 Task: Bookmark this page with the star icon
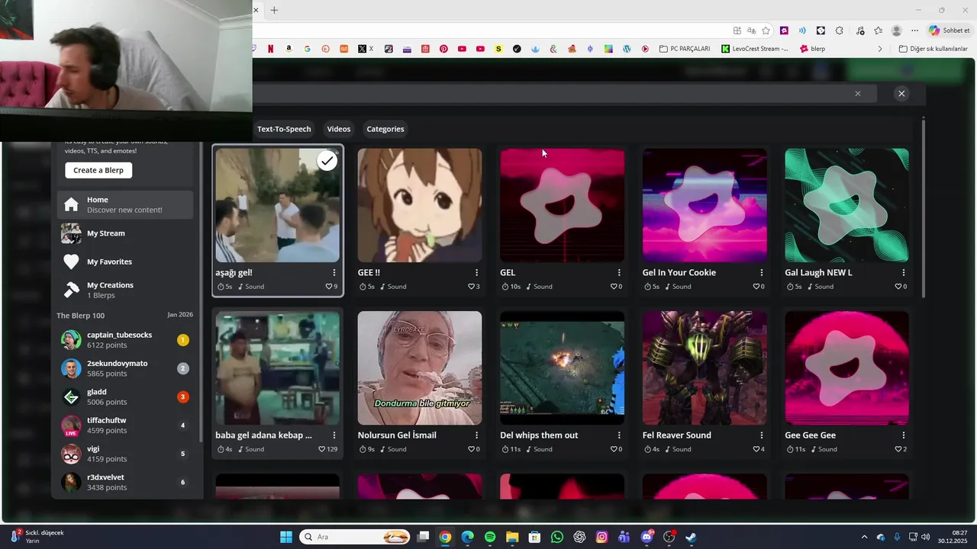[766, 30]
